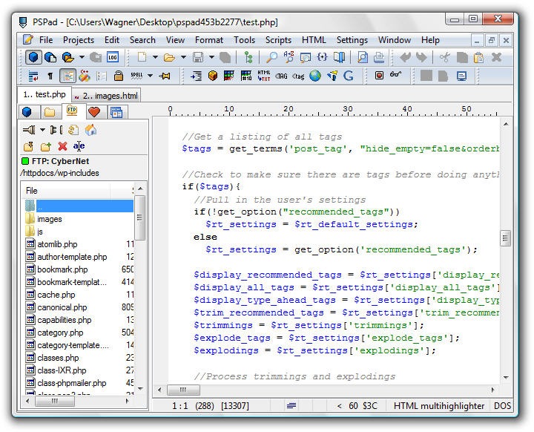The image size is (534, 432).
Task: Click the matching bracket icon
Action: [x=322, y=57]
